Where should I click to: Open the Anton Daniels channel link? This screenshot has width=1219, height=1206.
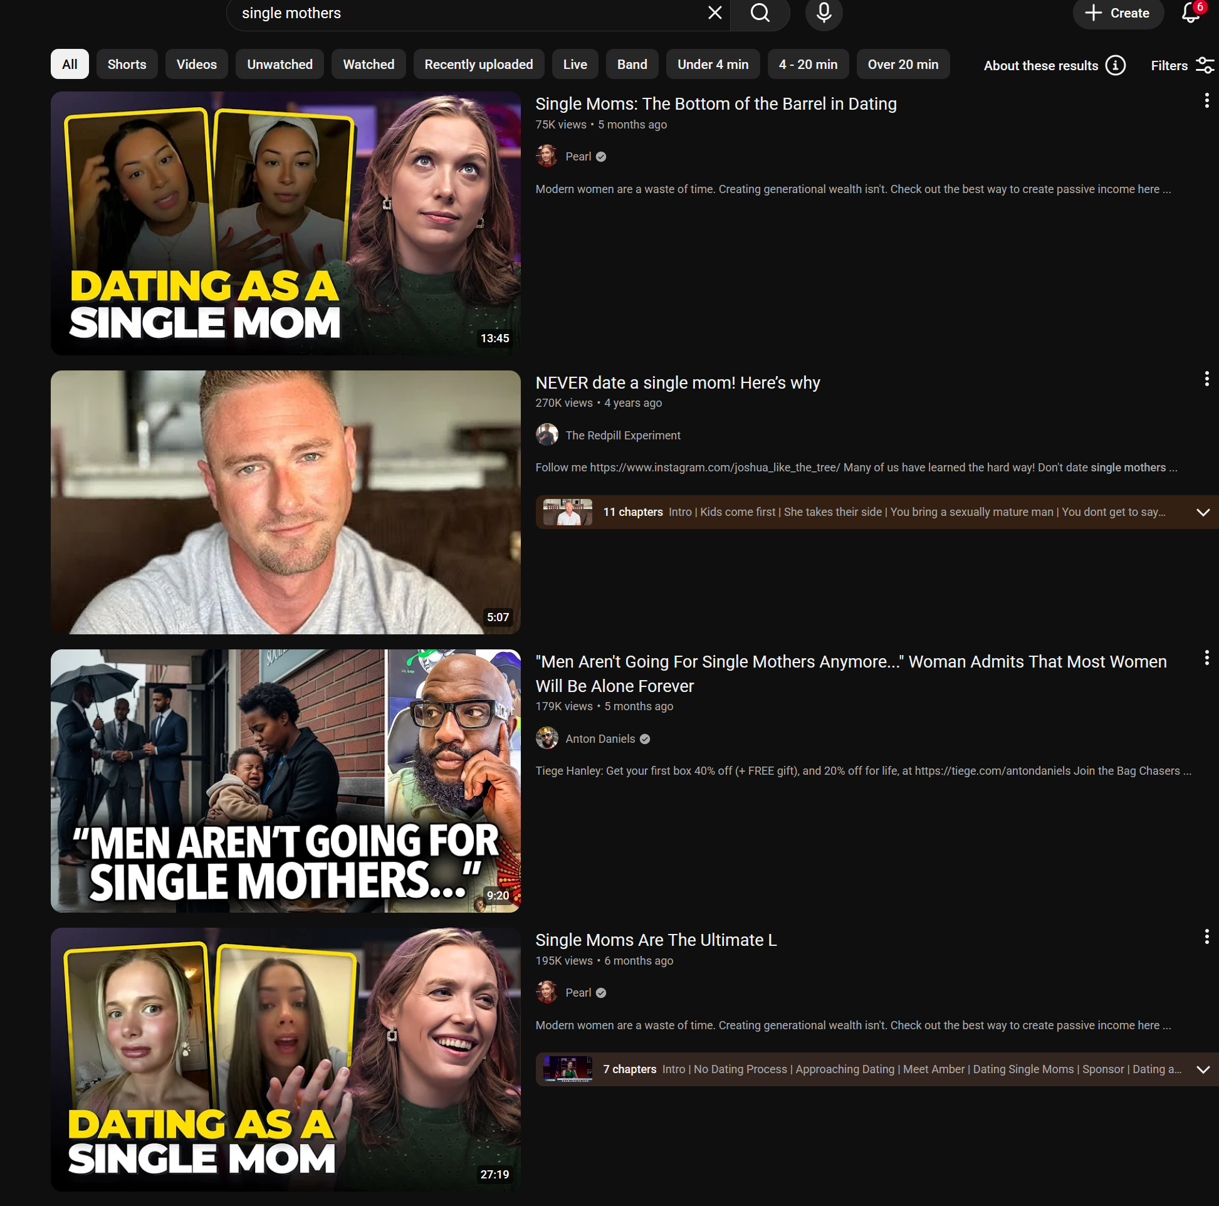(x=599, y=738)
